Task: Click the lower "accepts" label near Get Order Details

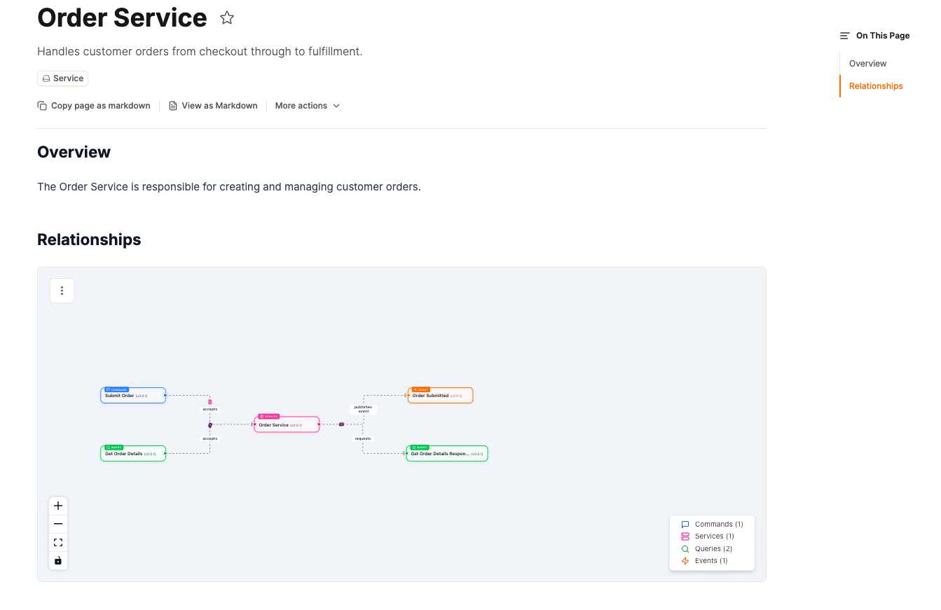Action: pyautogui.click(x=210, y=438)
